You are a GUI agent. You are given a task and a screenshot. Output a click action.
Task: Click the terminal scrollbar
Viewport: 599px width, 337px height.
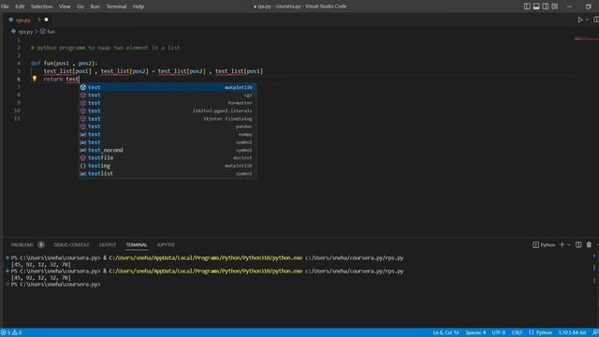(594, 281)
